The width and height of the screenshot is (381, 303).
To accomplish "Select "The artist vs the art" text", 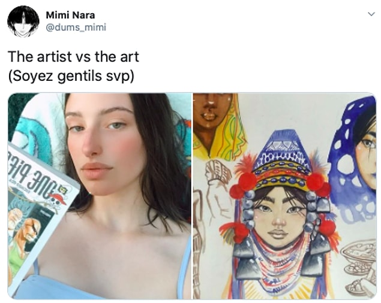I will pos(73,57).
